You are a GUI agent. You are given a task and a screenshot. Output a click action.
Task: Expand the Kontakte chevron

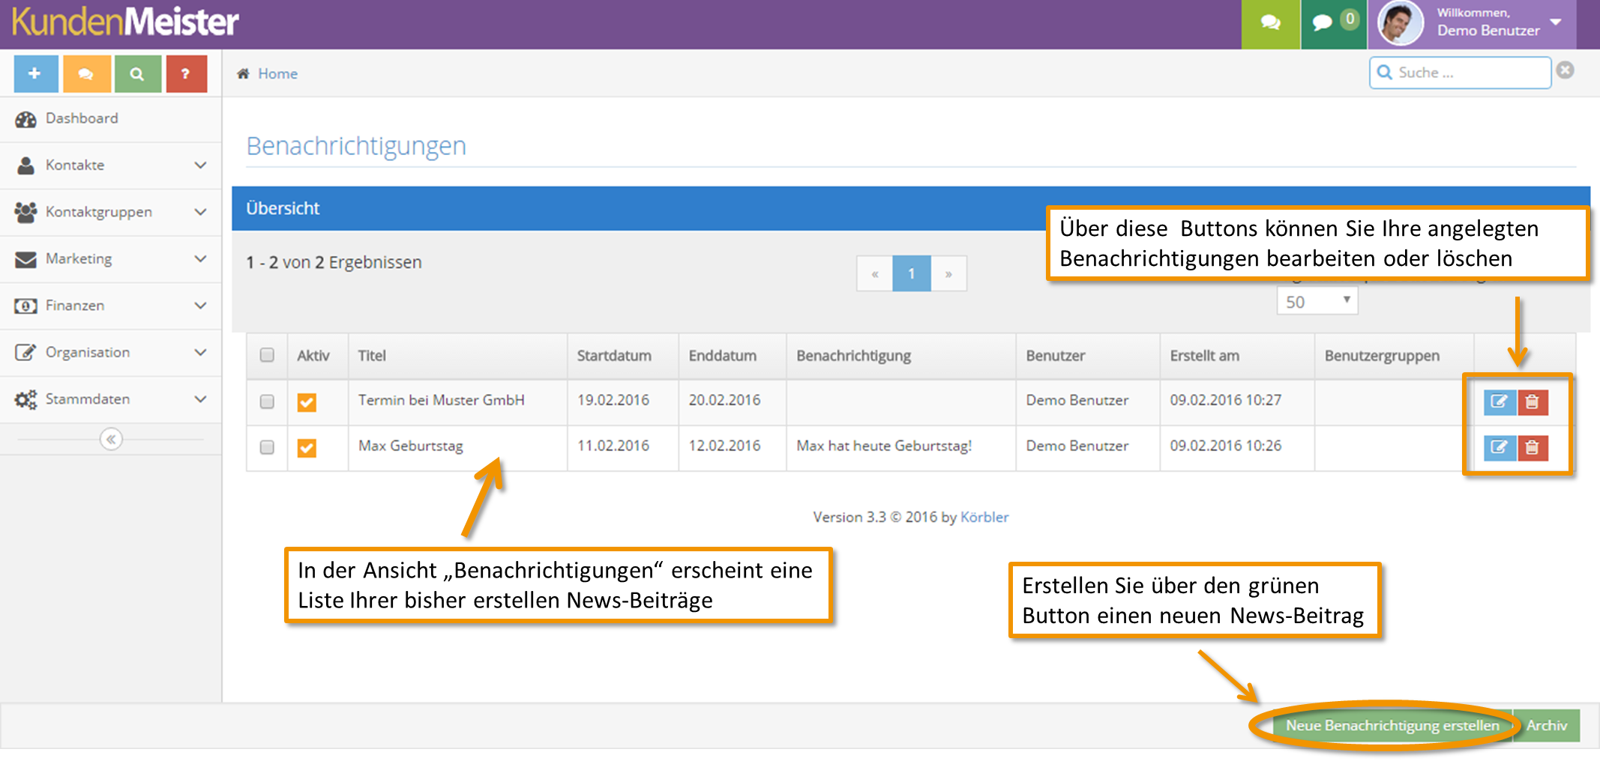pyautogui.click(x=200, y=165)
